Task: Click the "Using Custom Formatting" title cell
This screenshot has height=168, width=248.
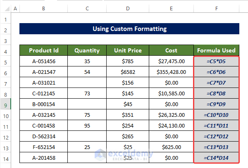Action: pos(129,29)
